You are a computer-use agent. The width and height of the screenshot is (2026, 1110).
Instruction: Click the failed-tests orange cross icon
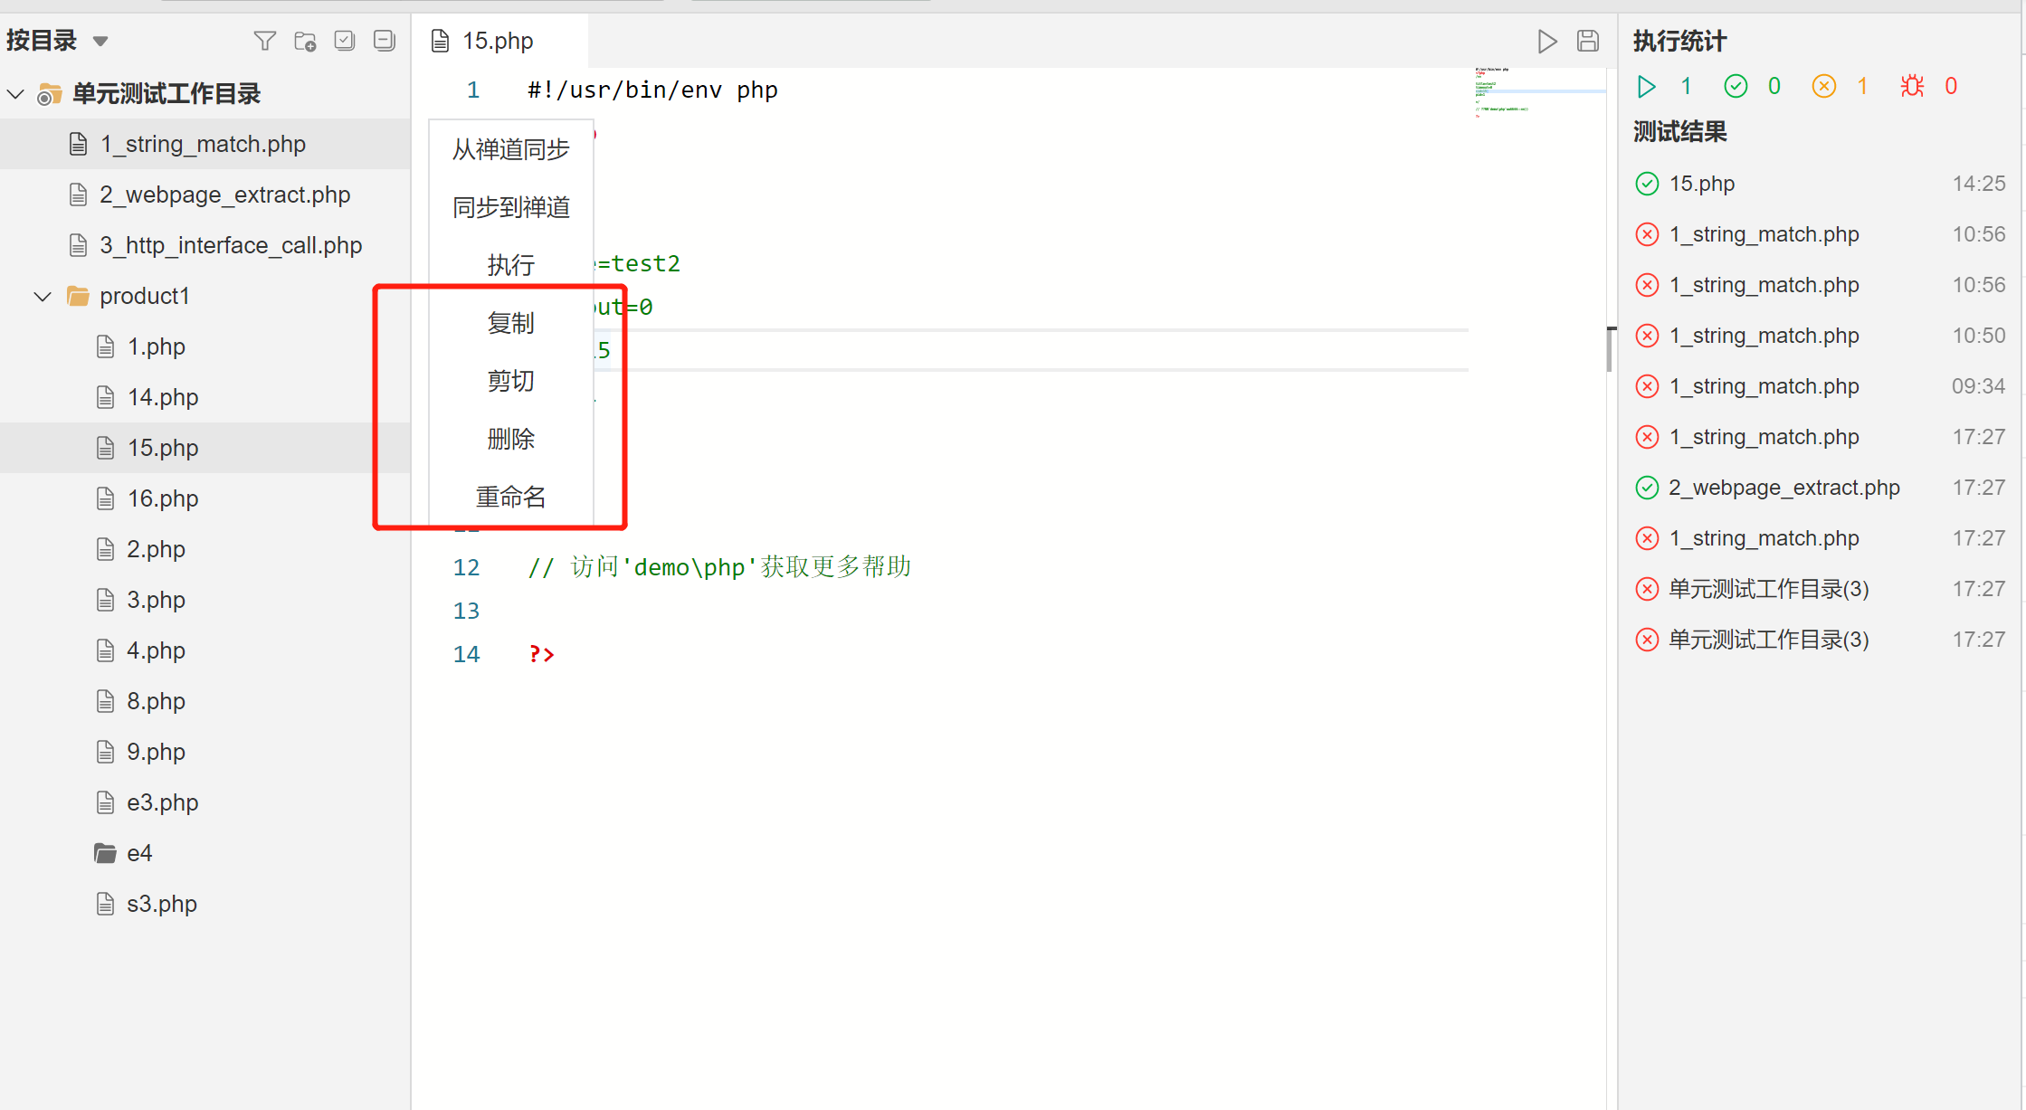point(1824,86)
